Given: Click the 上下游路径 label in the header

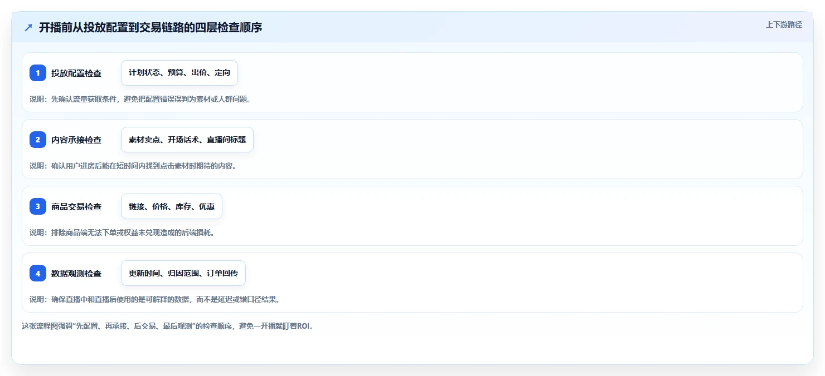Looking at the screenshot, I should click(x=784, y=24).
